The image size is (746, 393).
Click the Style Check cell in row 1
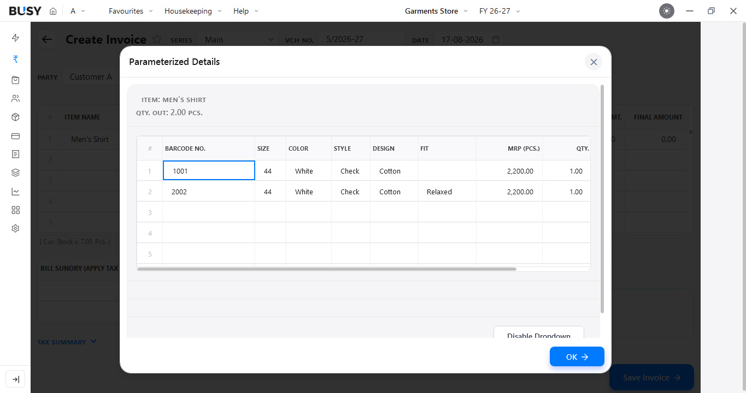(351, 171)
